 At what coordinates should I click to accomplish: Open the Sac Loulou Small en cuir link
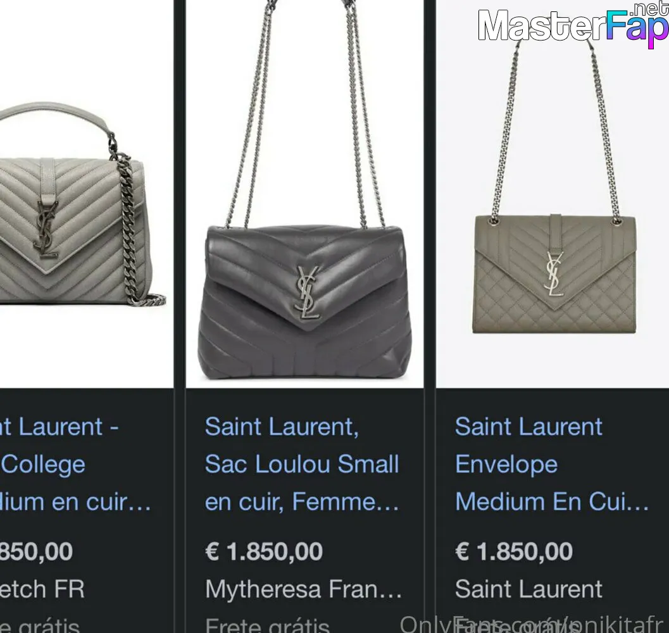click(302, 464)
